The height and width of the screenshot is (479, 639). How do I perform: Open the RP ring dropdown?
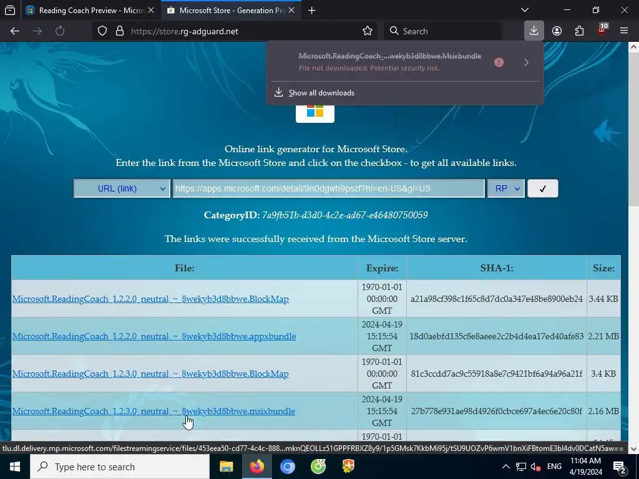[x=505, y=188]
